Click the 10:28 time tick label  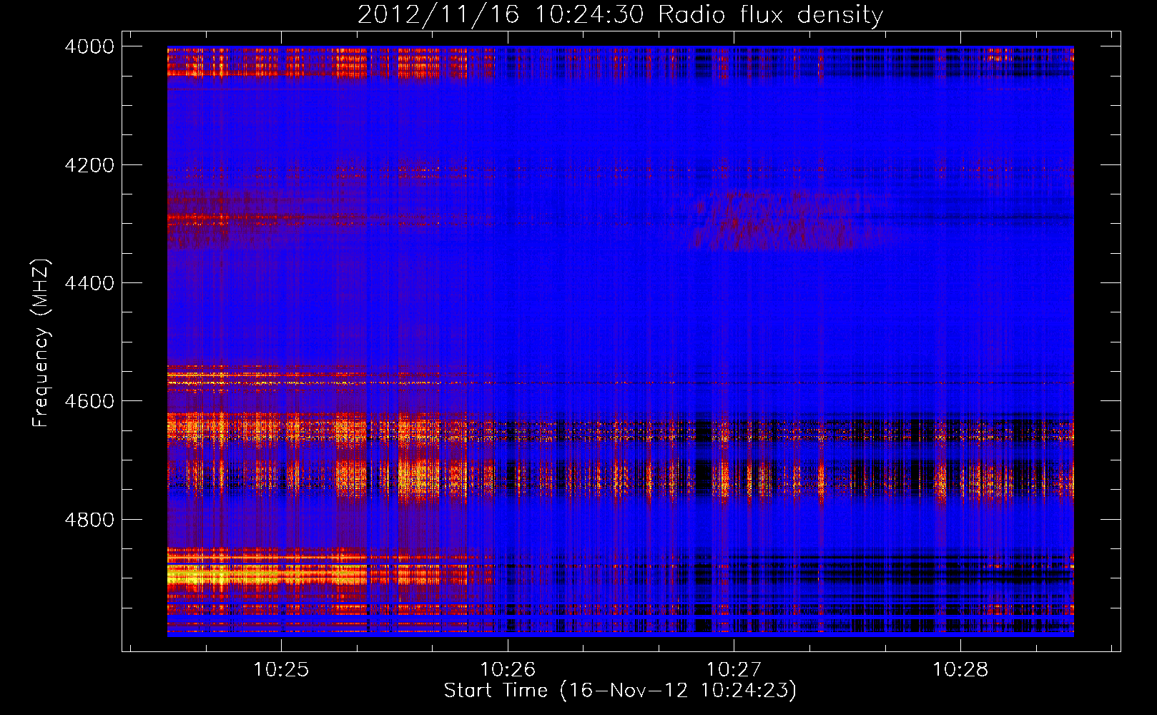(x=960, y=669)
